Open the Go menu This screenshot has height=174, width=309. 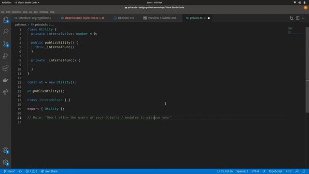[30, 12]
